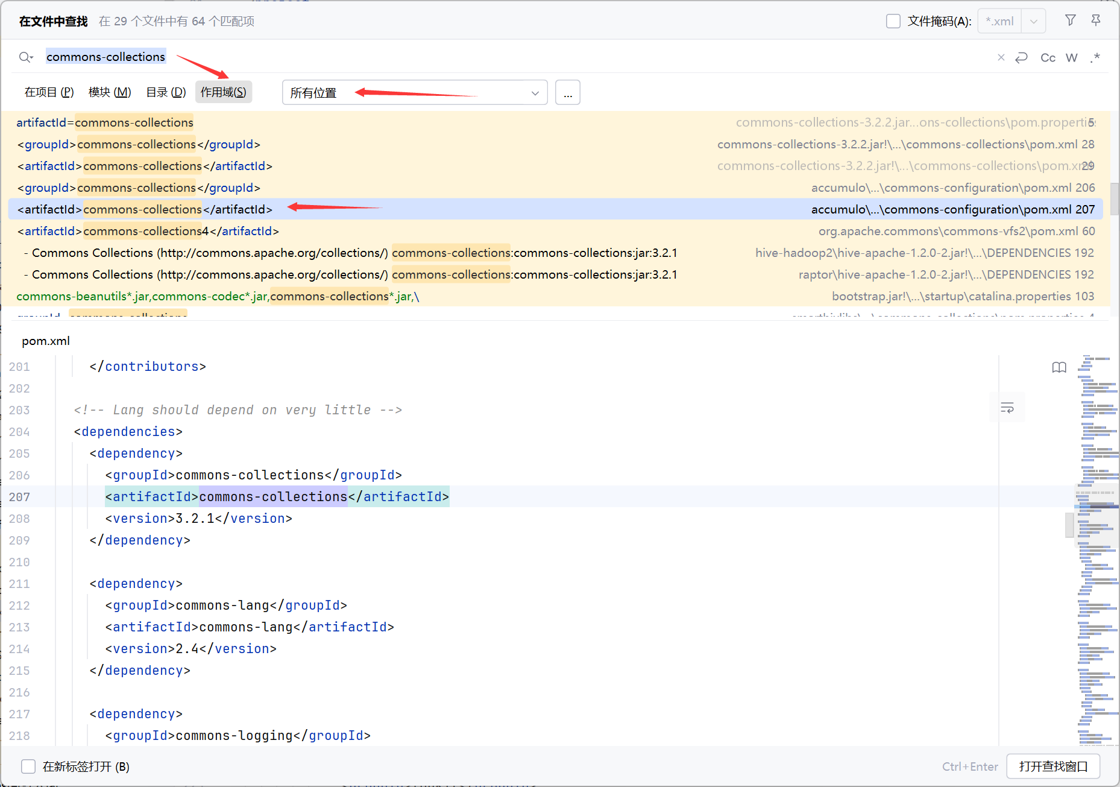Click the commons-collections search input field

518,57
